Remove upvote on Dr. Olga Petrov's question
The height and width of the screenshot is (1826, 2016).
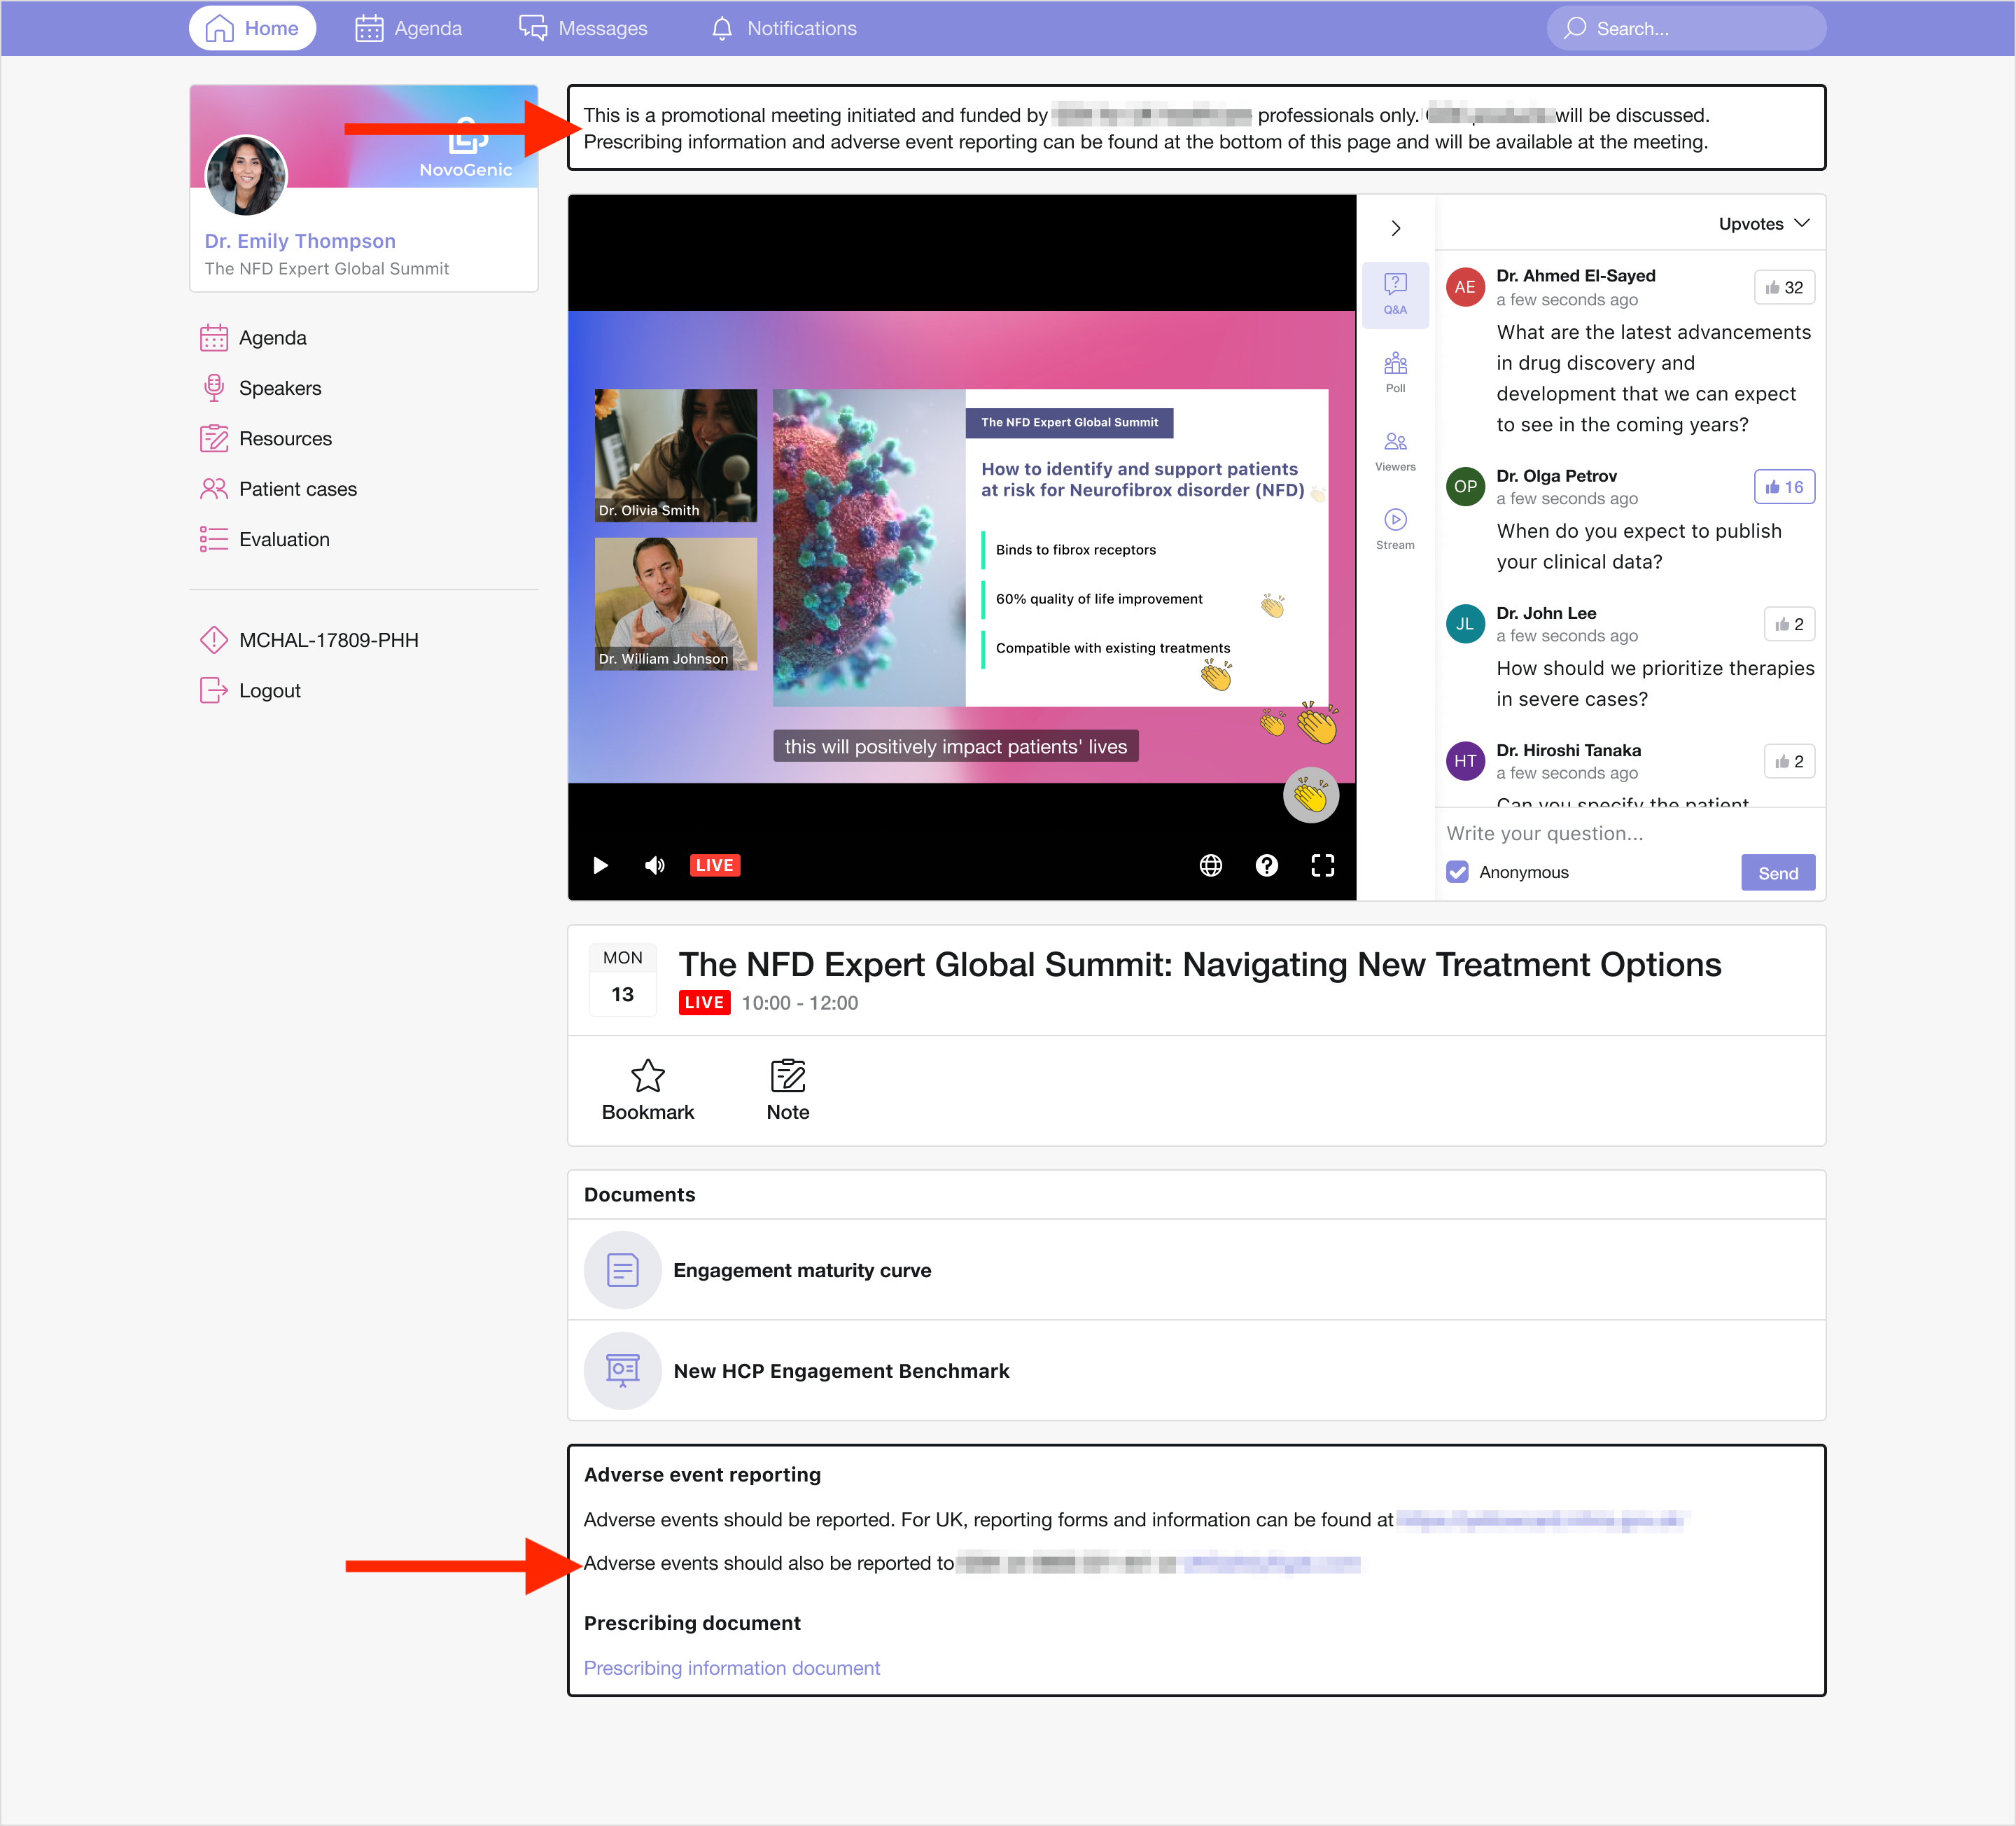click(1785, 487)
